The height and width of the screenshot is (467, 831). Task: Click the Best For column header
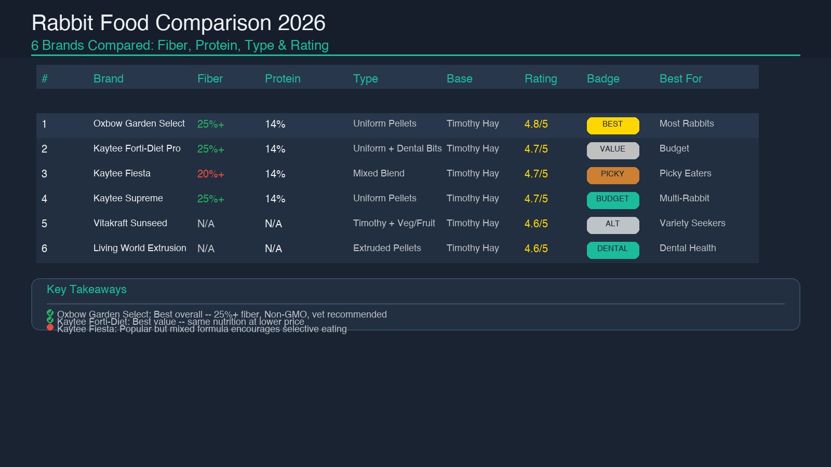tap(680, 79)
